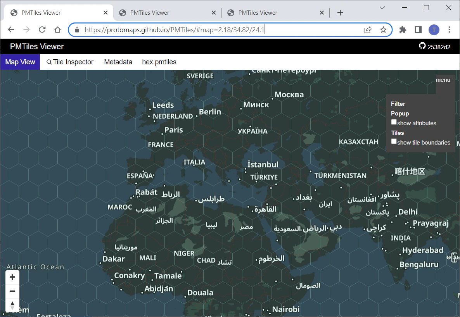Close the second PMTiles Viewer tab
Screen dimensions: 460x317
[x=214, y=13]
